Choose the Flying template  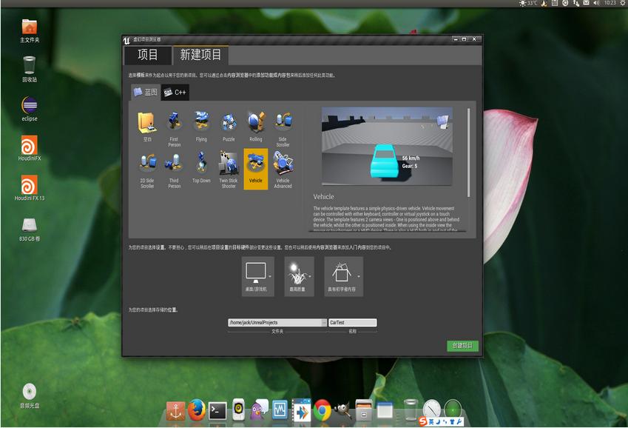201,127
